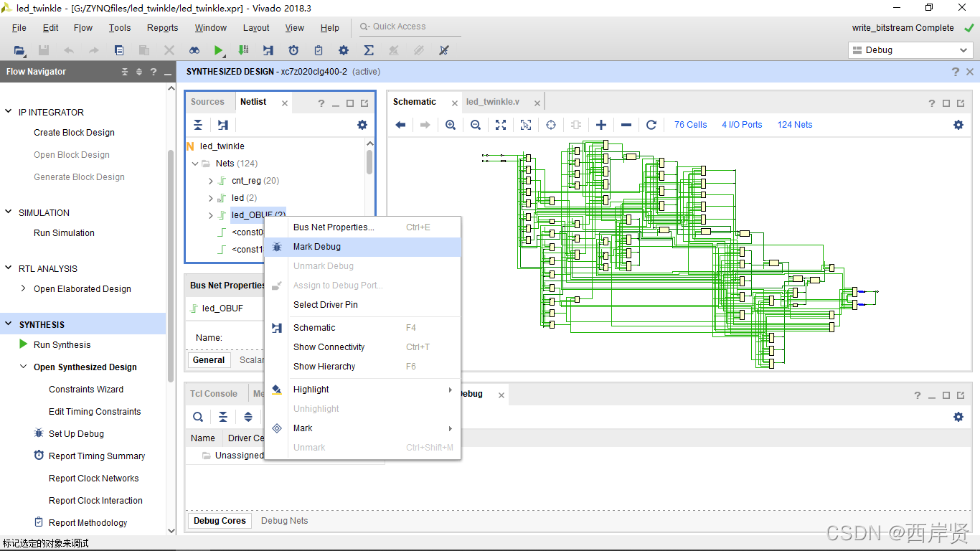
Task: Open Netlist panel settings gear
Action: (362, 125)
